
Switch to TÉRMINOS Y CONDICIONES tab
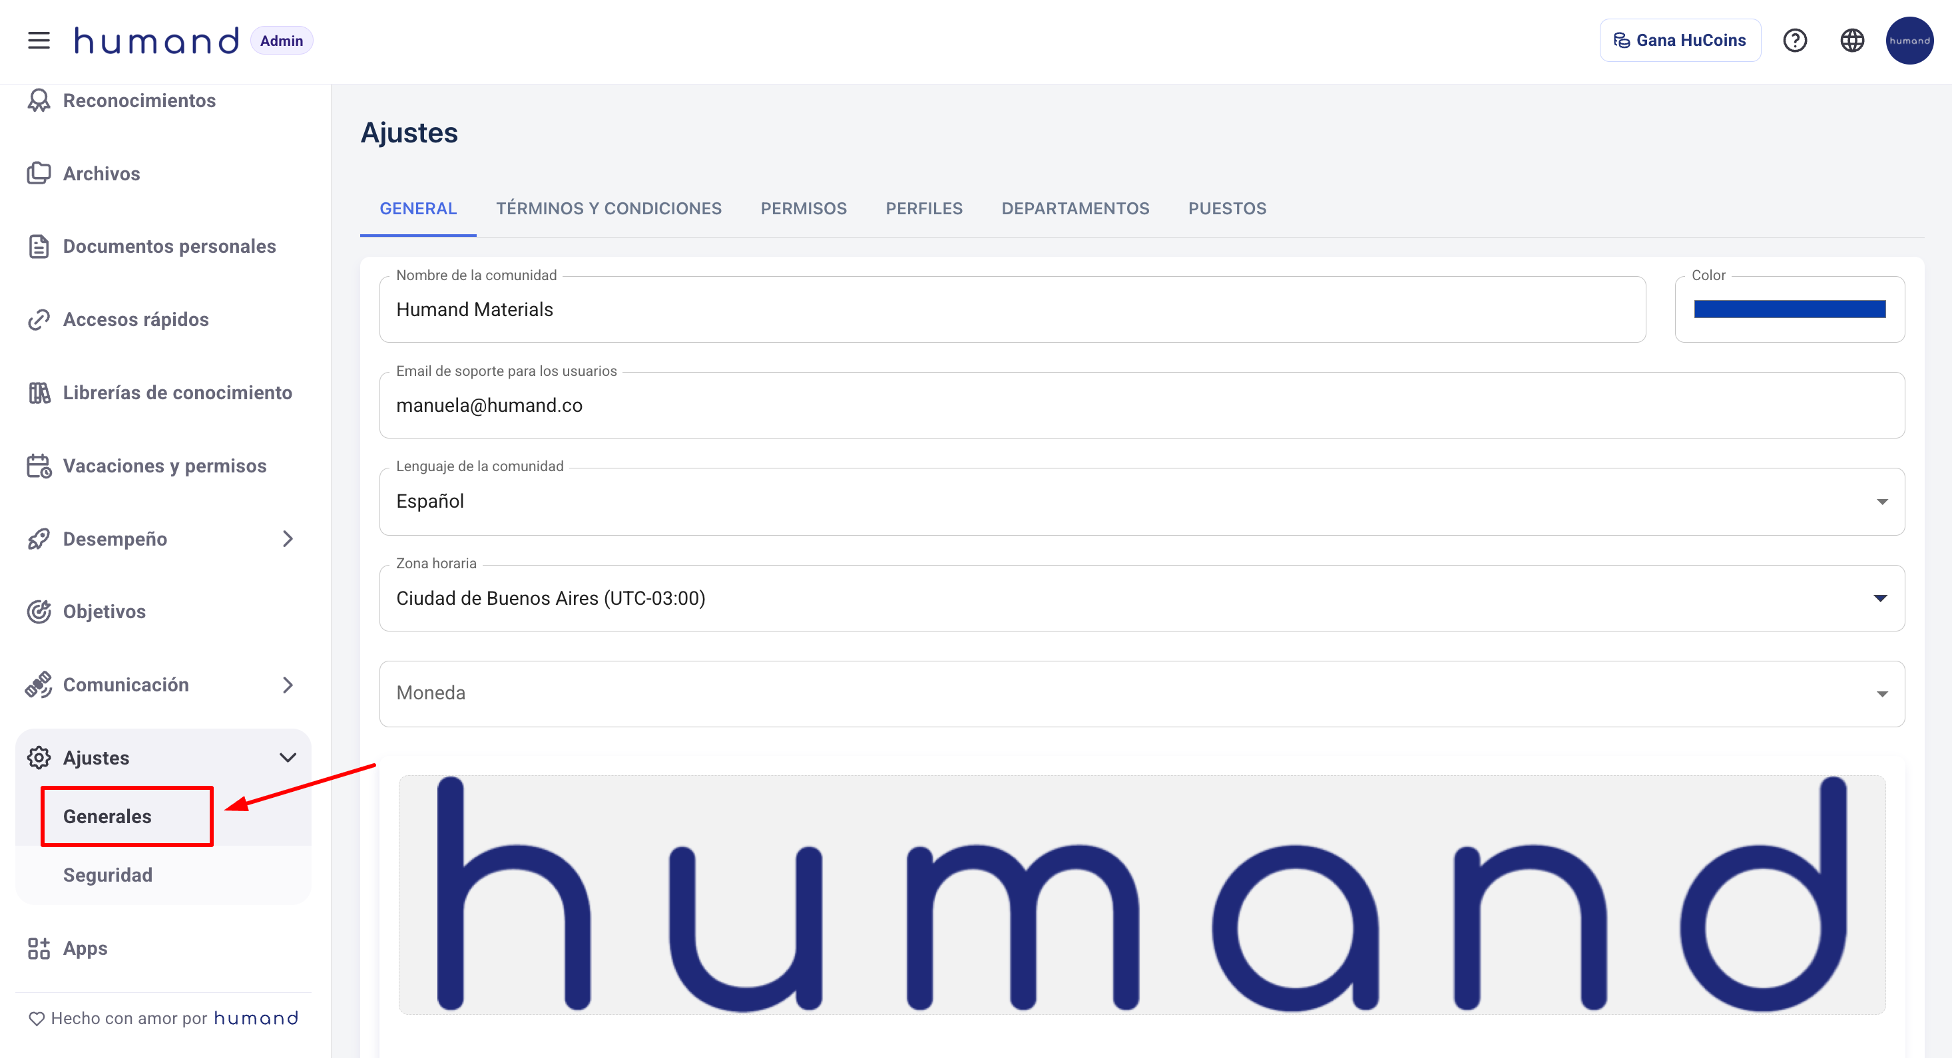tap(609, 208)
